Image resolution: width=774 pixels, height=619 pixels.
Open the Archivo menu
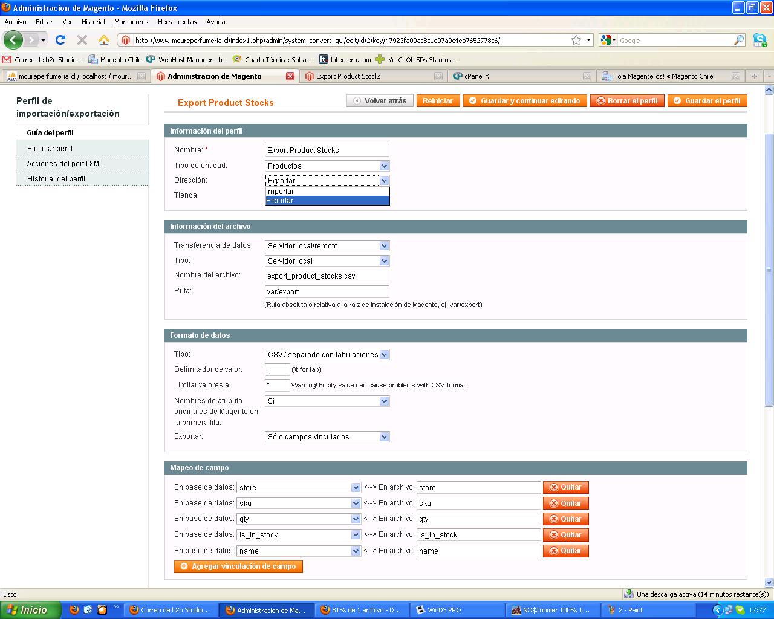pos(15,22)
